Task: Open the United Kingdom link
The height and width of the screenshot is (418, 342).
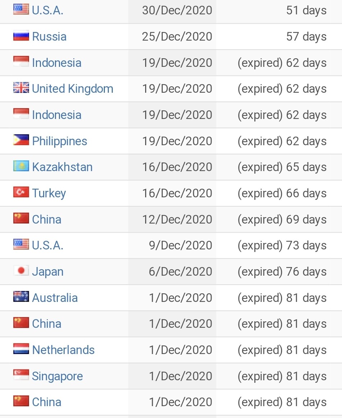Action: 73,89
